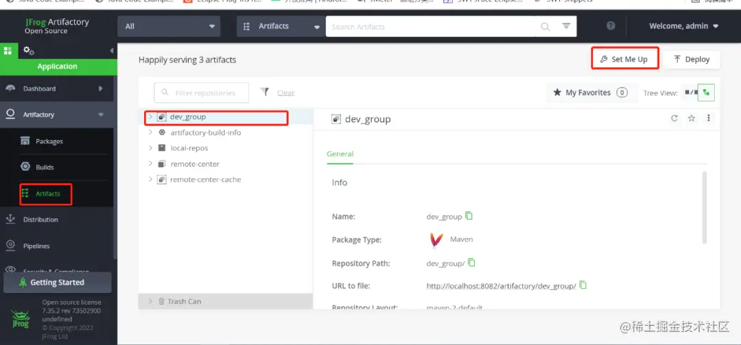741x345 pixels.
Task: Expand the Trash Can node
Action: tap(150, 301)
